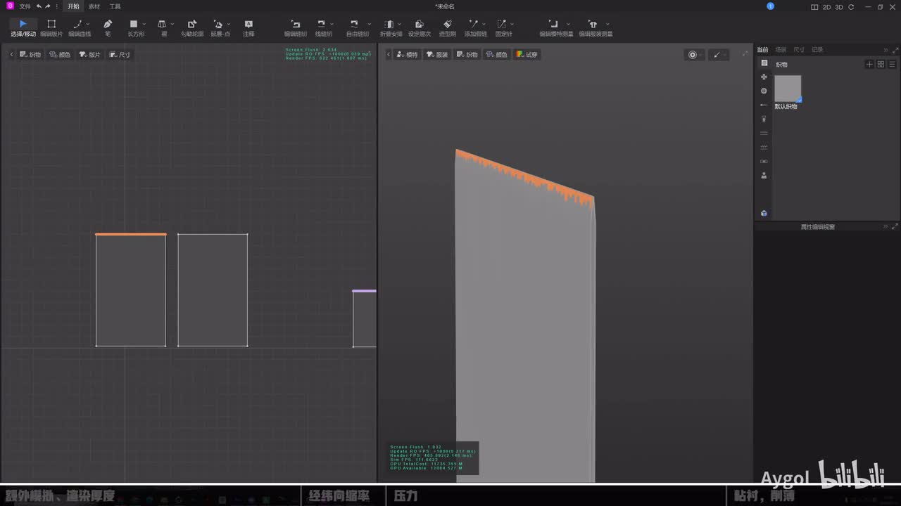901x506 pixels.
Task: Switch fabric panel to list view
Action: click(x=892, y=64)
